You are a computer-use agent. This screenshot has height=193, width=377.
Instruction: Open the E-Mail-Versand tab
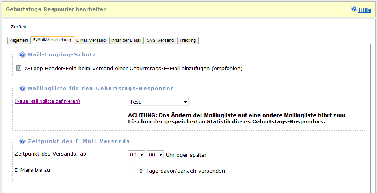pyautogui.click(x=91, y=40)
